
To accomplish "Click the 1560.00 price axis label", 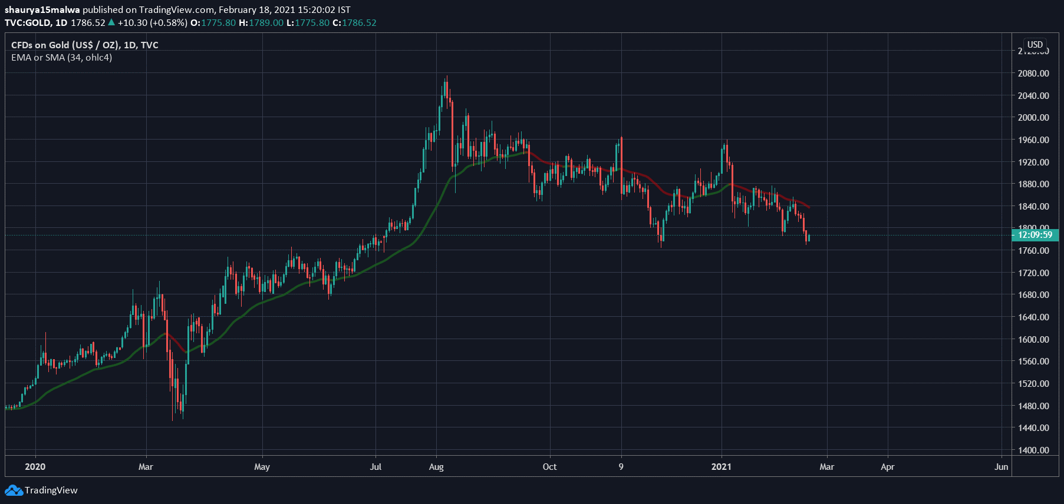I will point(1033,362).
